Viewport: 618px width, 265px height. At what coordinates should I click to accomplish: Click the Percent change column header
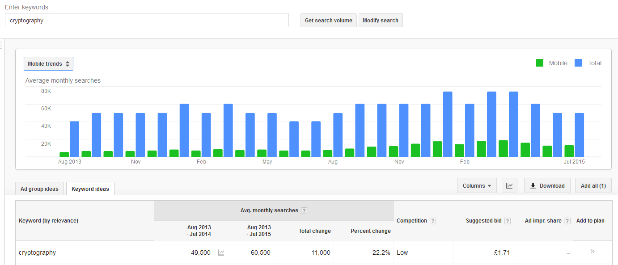(371, 231)
